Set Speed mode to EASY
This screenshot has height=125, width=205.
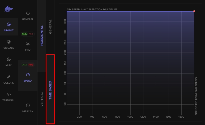pos(24,65)
